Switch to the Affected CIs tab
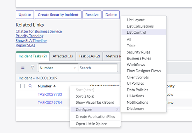Image resolution: width=192 pixels, height=133 pixels. [x=63, y=56]
